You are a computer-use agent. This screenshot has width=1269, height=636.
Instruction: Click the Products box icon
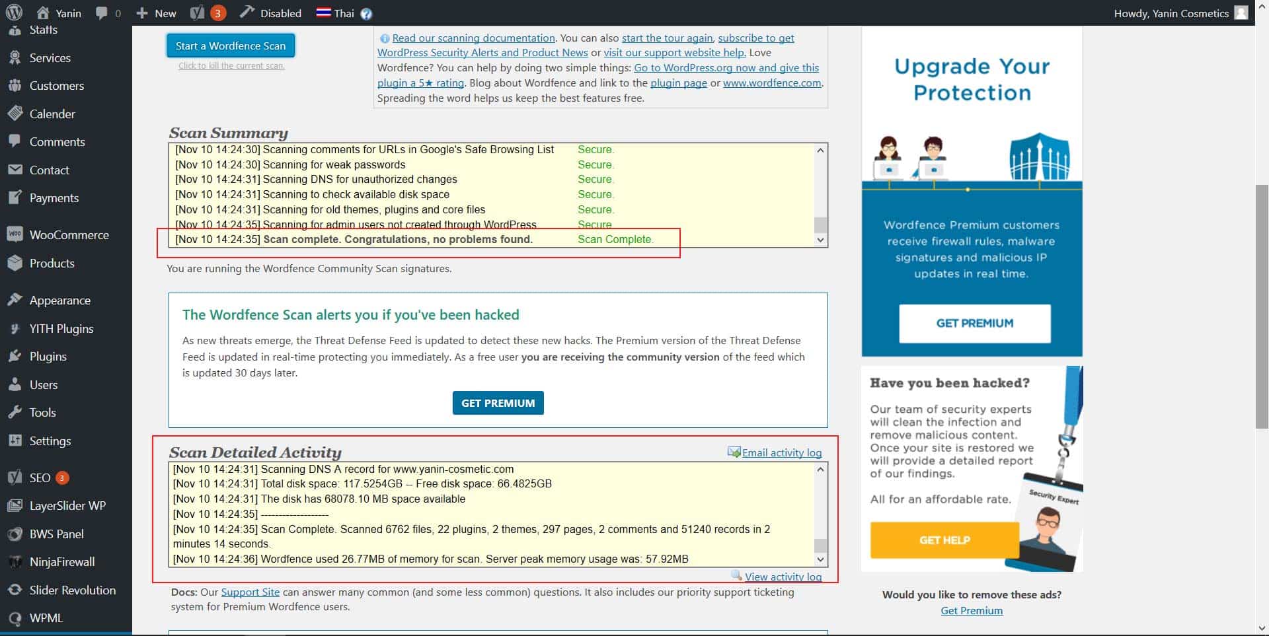coord(15,263)
